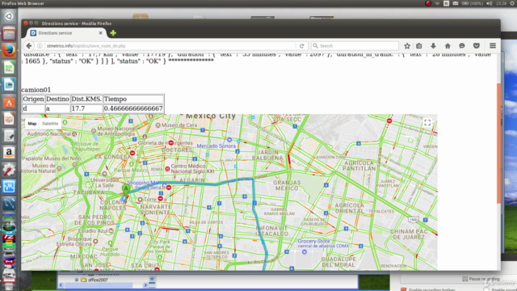Click the Origen table header
Viewport: 517px width, 291px height.
pyautogui.click(x=33, y=99)
